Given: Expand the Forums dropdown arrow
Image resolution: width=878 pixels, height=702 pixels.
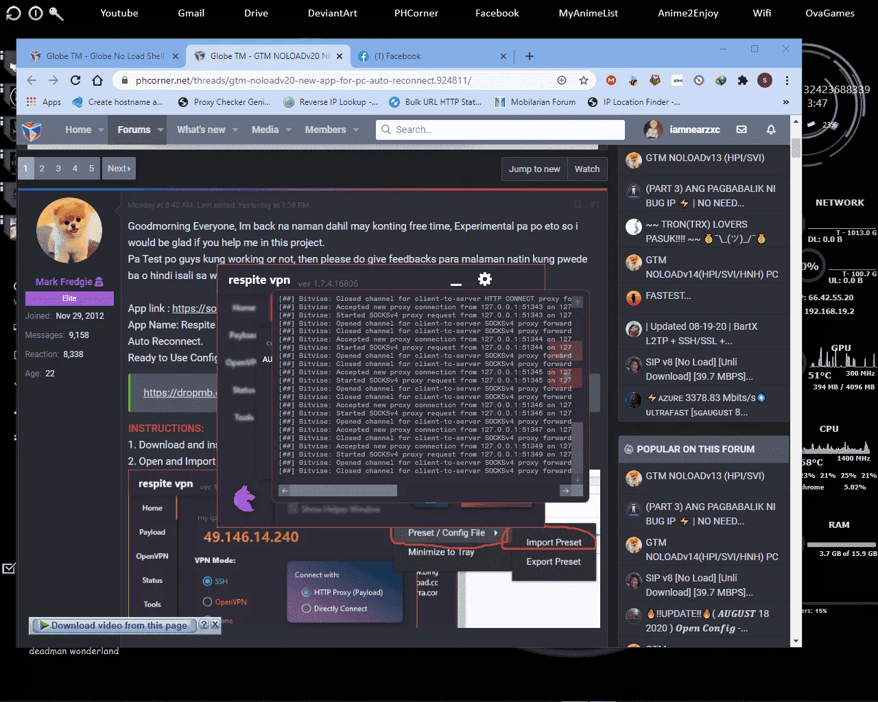Looking at the screenshot, I should [161, 130].
